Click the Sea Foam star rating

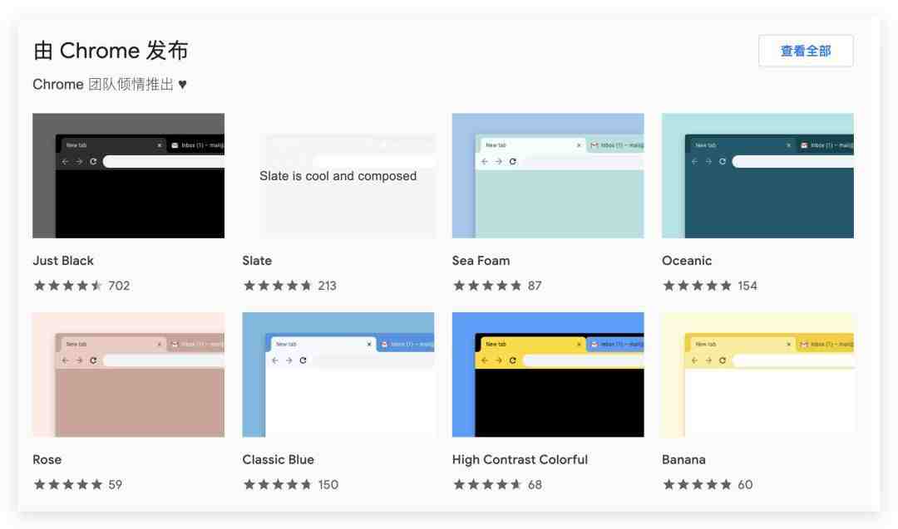point(486,286)
